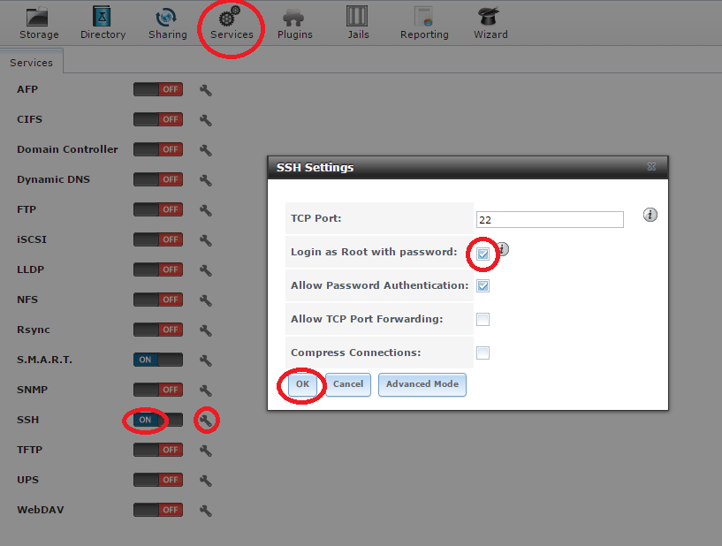The height and width of the screenshot is (546, 722).
Task: Toggle the CIFS service switch
Action: pos(158,119)
